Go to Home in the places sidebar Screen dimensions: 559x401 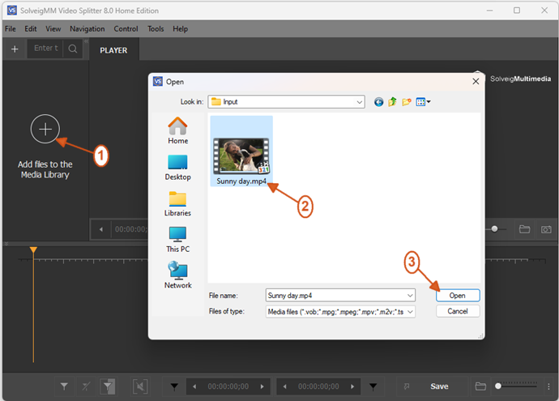[178, 130]
